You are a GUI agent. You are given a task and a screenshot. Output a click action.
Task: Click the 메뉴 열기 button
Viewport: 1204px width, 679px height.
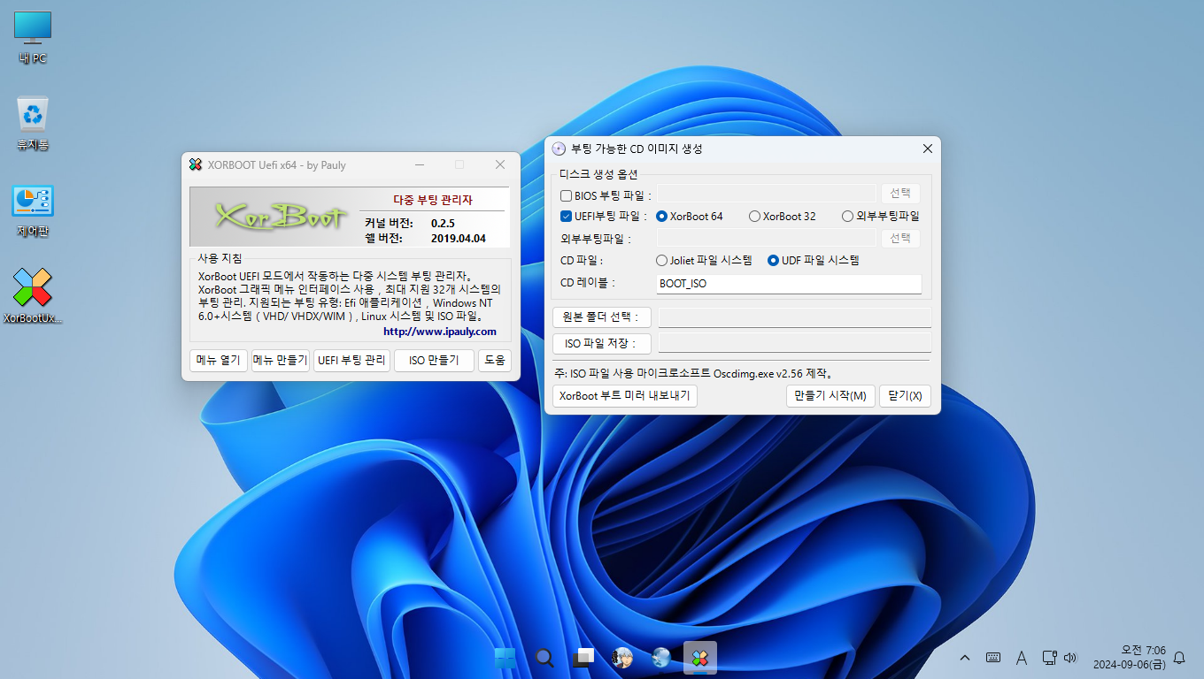(218, 360)
